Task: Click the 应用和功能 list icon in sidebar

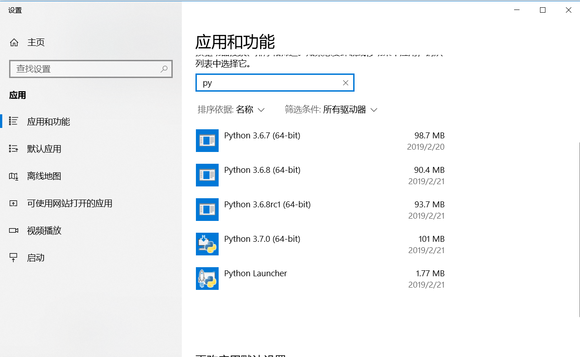Action: pos(14,121)
